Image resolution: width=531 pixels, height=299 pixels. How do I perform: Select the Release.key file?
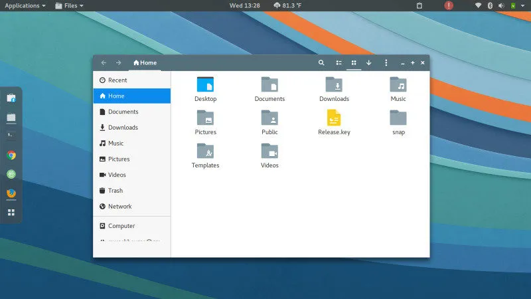(334, 119)
